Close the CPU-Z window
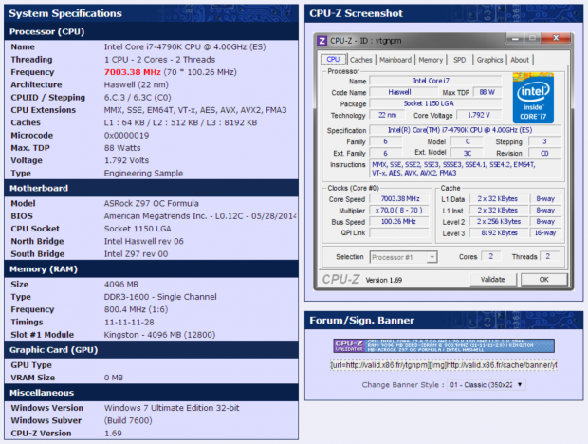The width and height of the screenshot is (588, 444). (556, 38)
